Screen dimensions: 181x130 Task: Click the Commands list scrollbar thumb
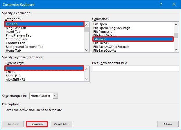click(x=176, y=35)
